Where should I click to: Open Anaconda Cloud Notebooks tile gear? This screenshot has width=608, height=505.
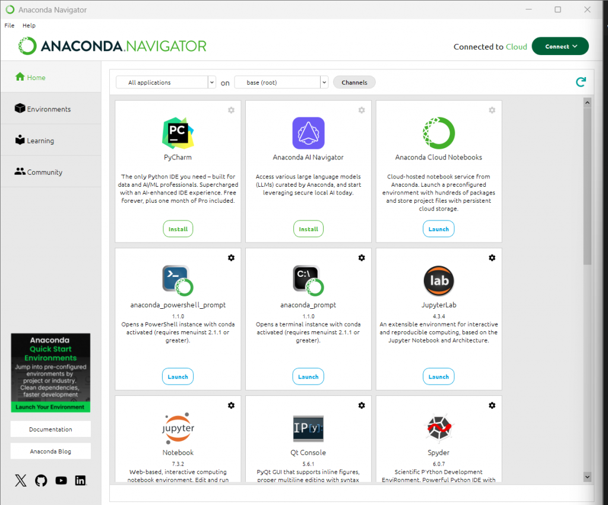(x=492, y=110)
